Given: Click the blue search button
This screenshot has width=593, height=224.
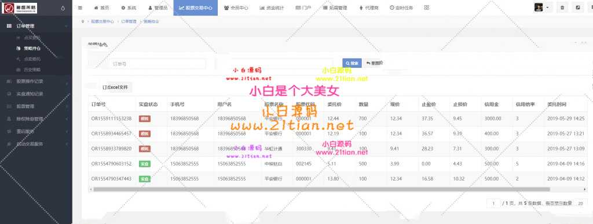Looking at the screenshot, I should click(x=352, y=64).
